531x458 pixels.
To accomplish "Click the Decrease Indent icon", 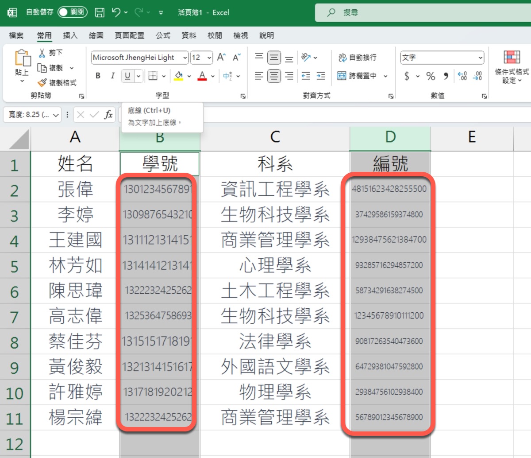I will tap(306, 76).
